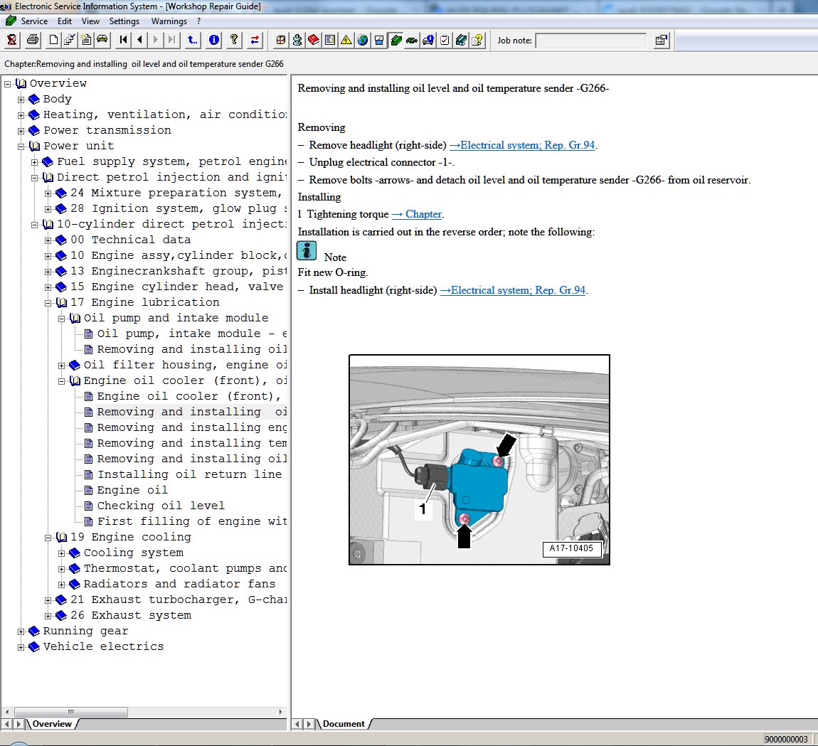Expand the Cooling system node
The width and height of the screenshot is (818, 746).
pyautogui.click(x=62, y=553)
